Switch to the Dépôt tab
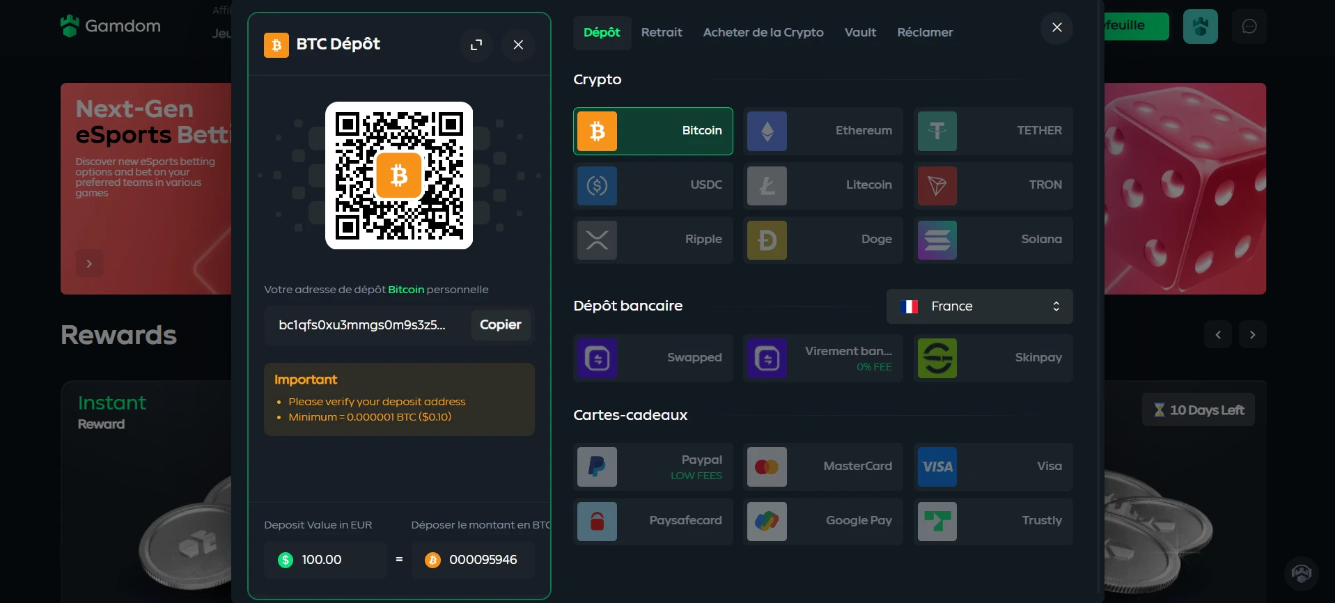Viewport: 1335px width, 603px height. pos(602,33)
